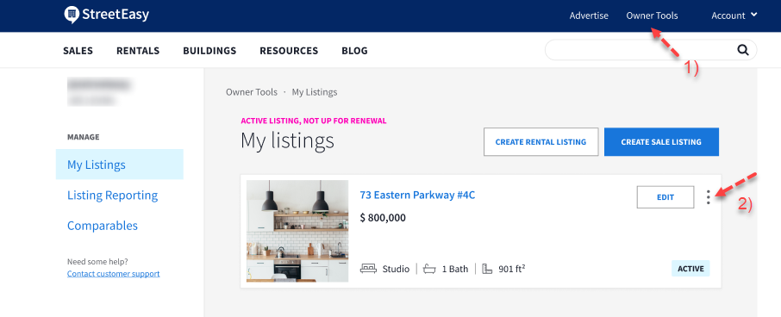This screenshot has height=317, width=781.
Task: Open the Owner Tools header link
Action: coord(652,16)
